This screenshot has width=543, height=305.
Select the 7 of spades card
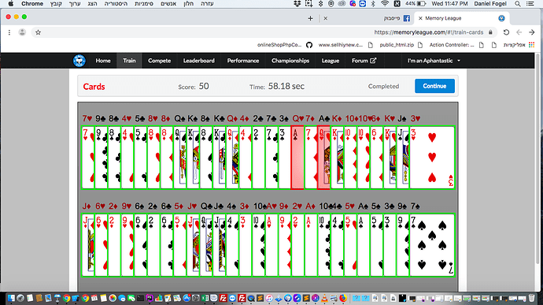click(x=432, y=245)
